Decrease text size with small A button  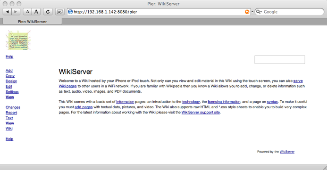pos(27,12)
